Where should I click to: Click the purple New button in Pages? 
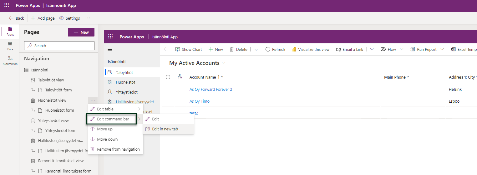coord(81,32)
